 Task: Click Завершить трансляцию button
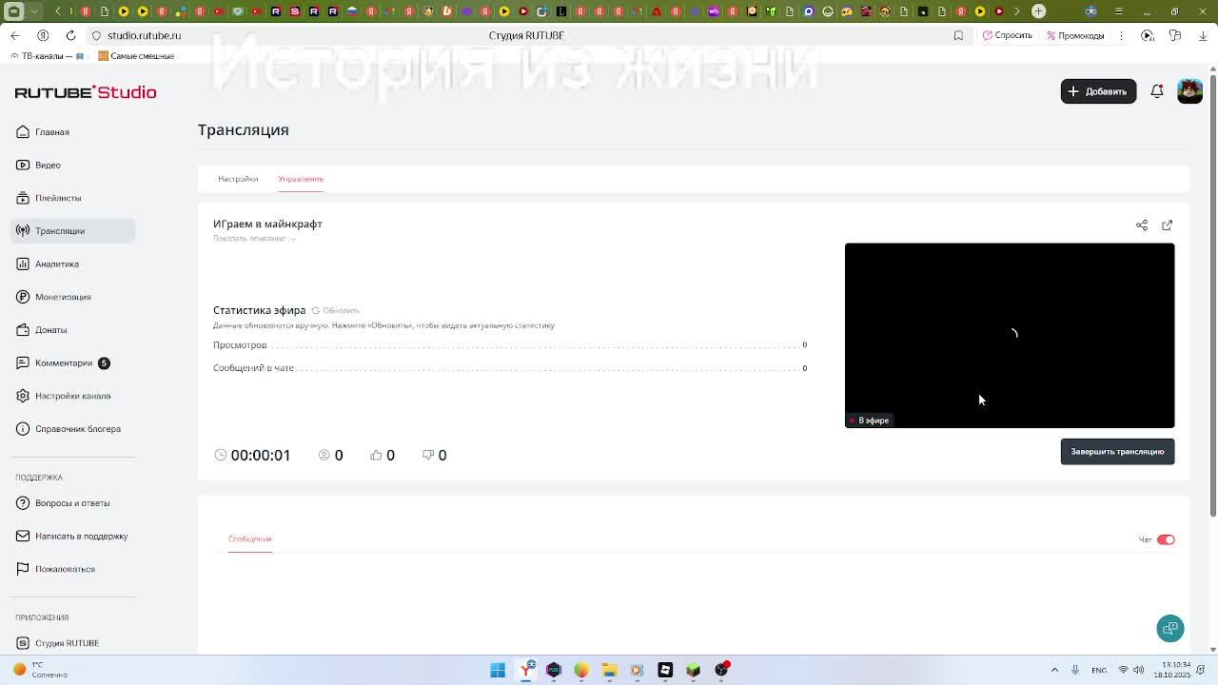[x=1117, y=452]
